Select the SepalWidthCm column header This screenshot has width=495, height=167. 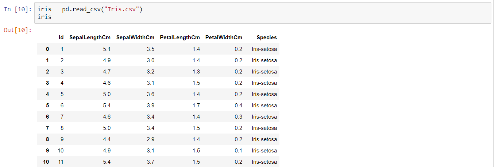[135, 37]
